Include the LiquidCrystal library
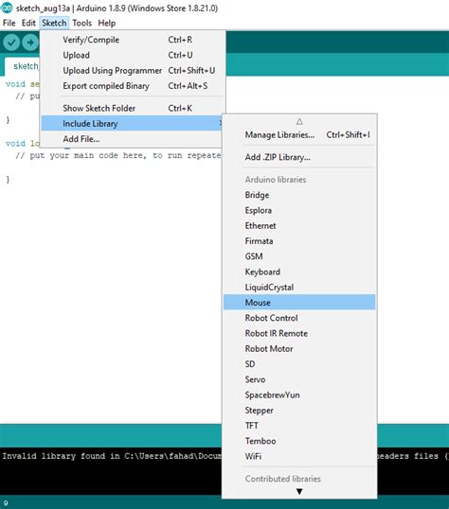 299,288
